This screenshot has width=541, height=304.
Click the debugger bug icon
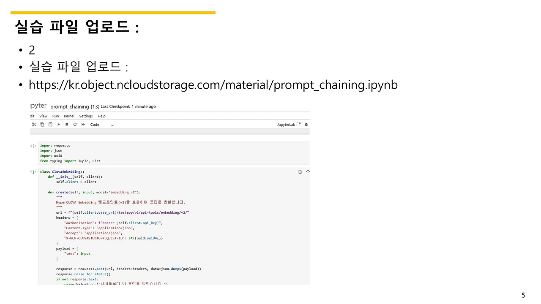click(306, 125)
